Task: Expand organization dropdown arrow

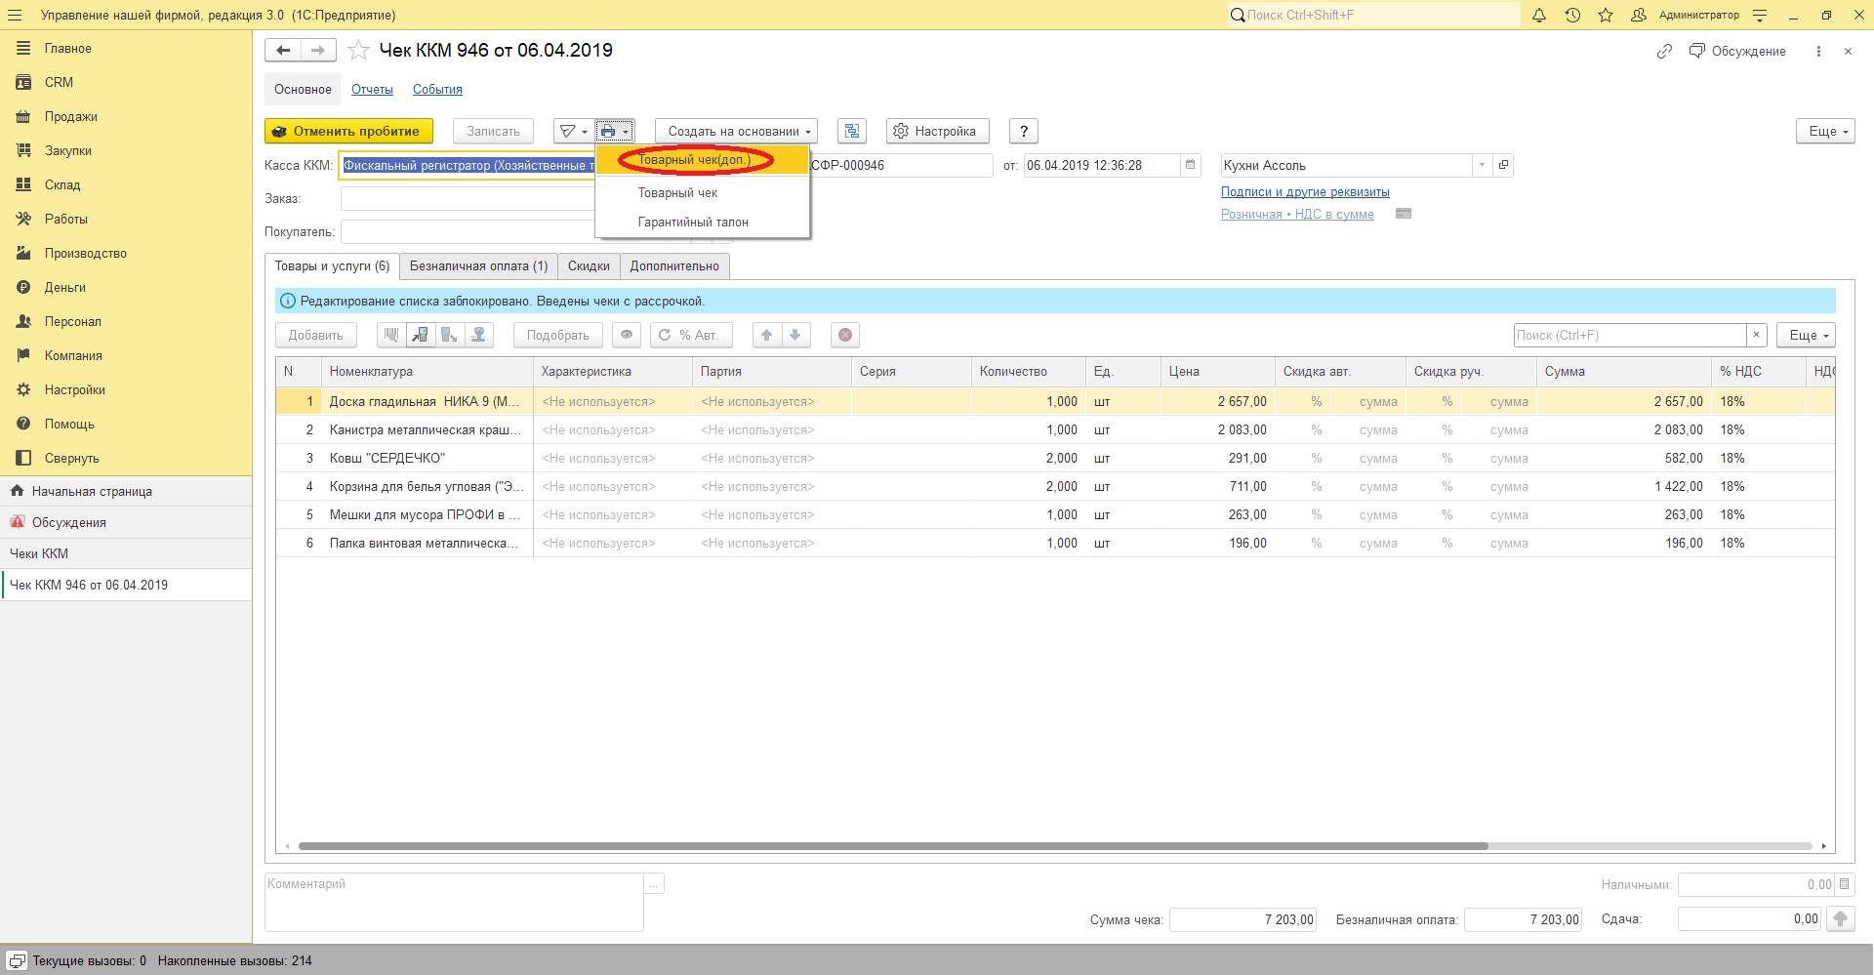Action: (x=1482, y=165)
